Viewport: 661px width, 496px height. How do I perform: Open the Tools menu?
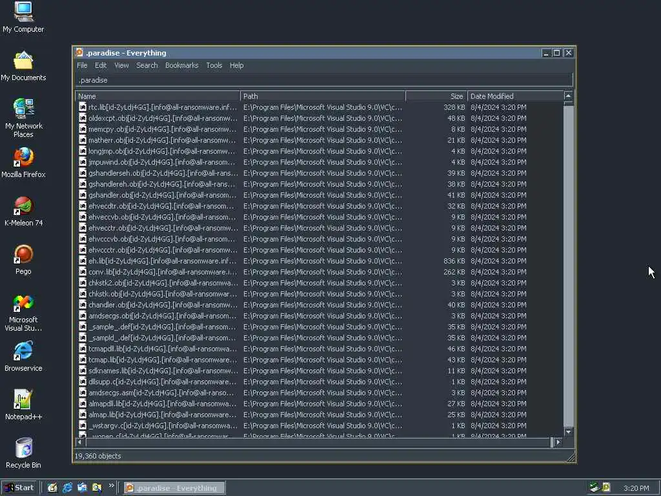(x=214, y=65)
